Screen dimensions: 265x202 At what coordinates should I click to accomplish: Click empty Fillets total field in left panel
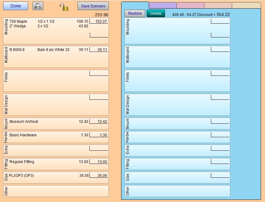pyautogui.click(x=99, y=73)
